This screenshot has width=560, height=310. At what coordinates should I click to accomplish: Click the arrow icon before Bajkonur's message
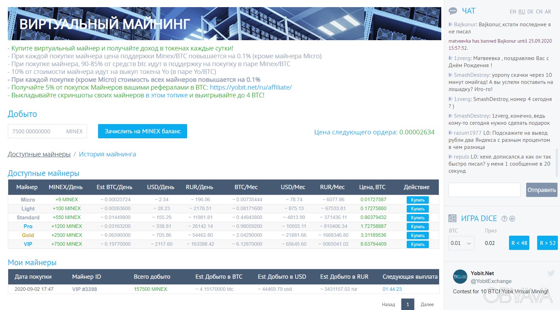pyautogui.click(x=451, y=25)
